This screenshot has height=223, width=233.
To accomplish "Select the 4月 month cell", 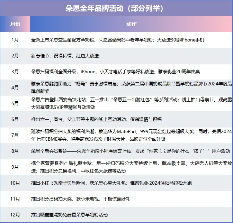I will coord(15,87).
